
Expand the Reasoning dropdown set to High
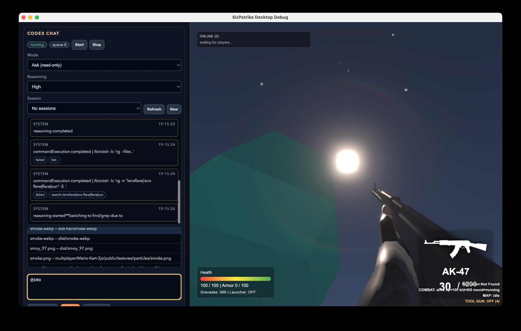coord(104,87)
